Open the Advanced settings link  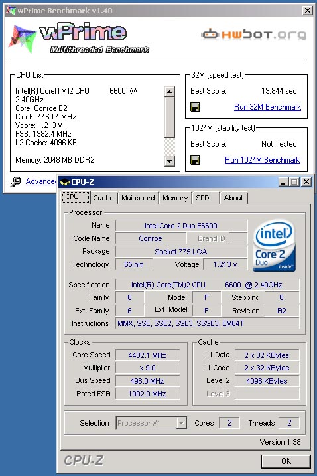click(41, 181)
